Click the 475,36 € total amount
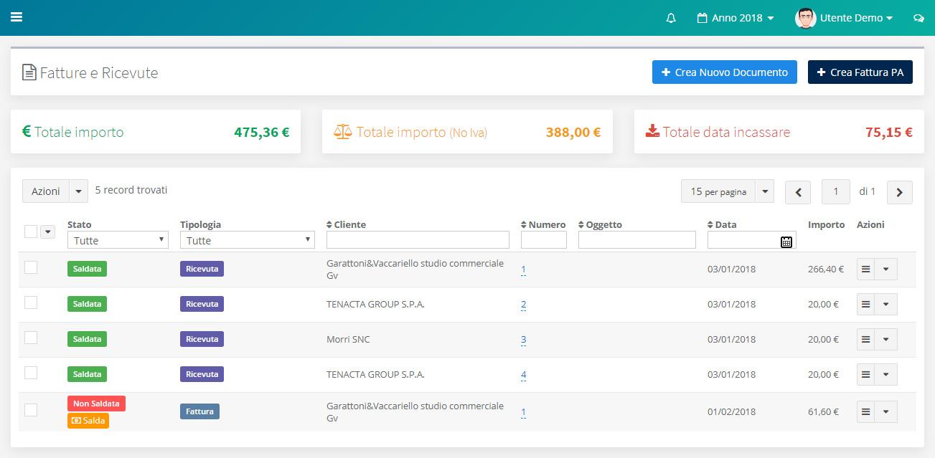 point(262,132)
